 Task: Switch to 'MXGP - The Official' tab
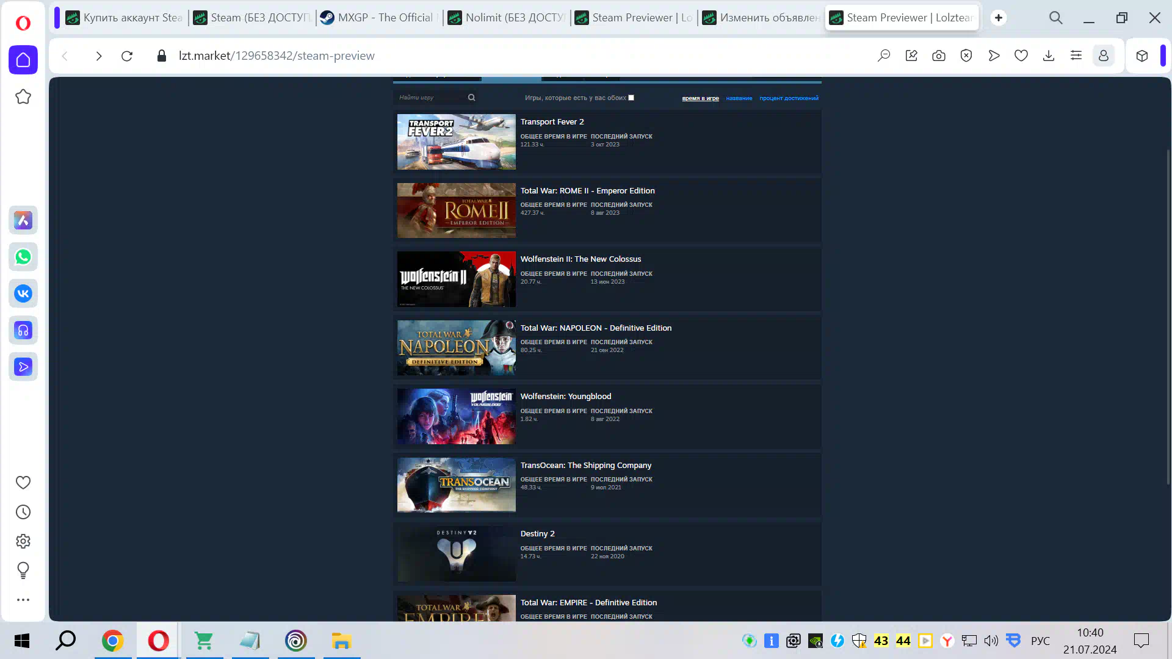[x=380, y=18]
